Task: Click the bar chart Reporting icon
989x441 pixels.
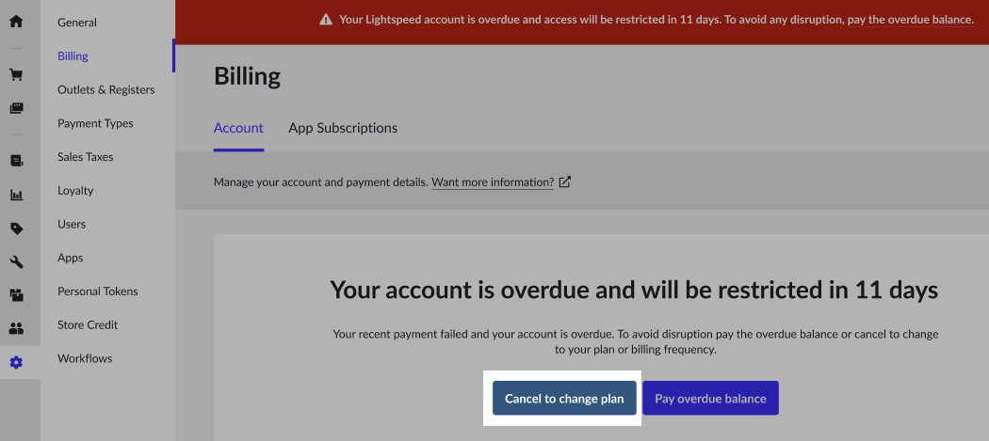Action: pyautogui.click(x=16, y=196)
